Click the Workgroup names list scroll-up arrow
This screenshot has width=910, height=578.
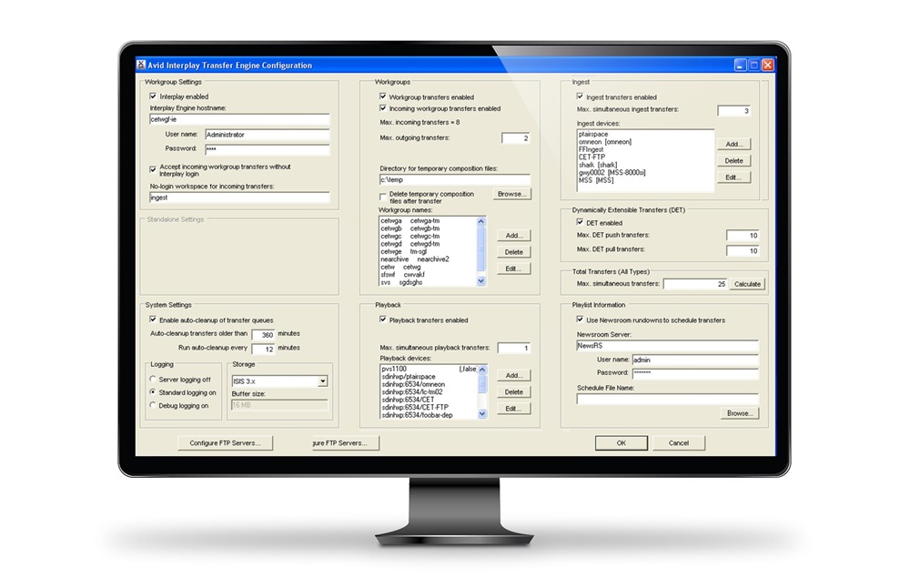[x=480, y=222]
